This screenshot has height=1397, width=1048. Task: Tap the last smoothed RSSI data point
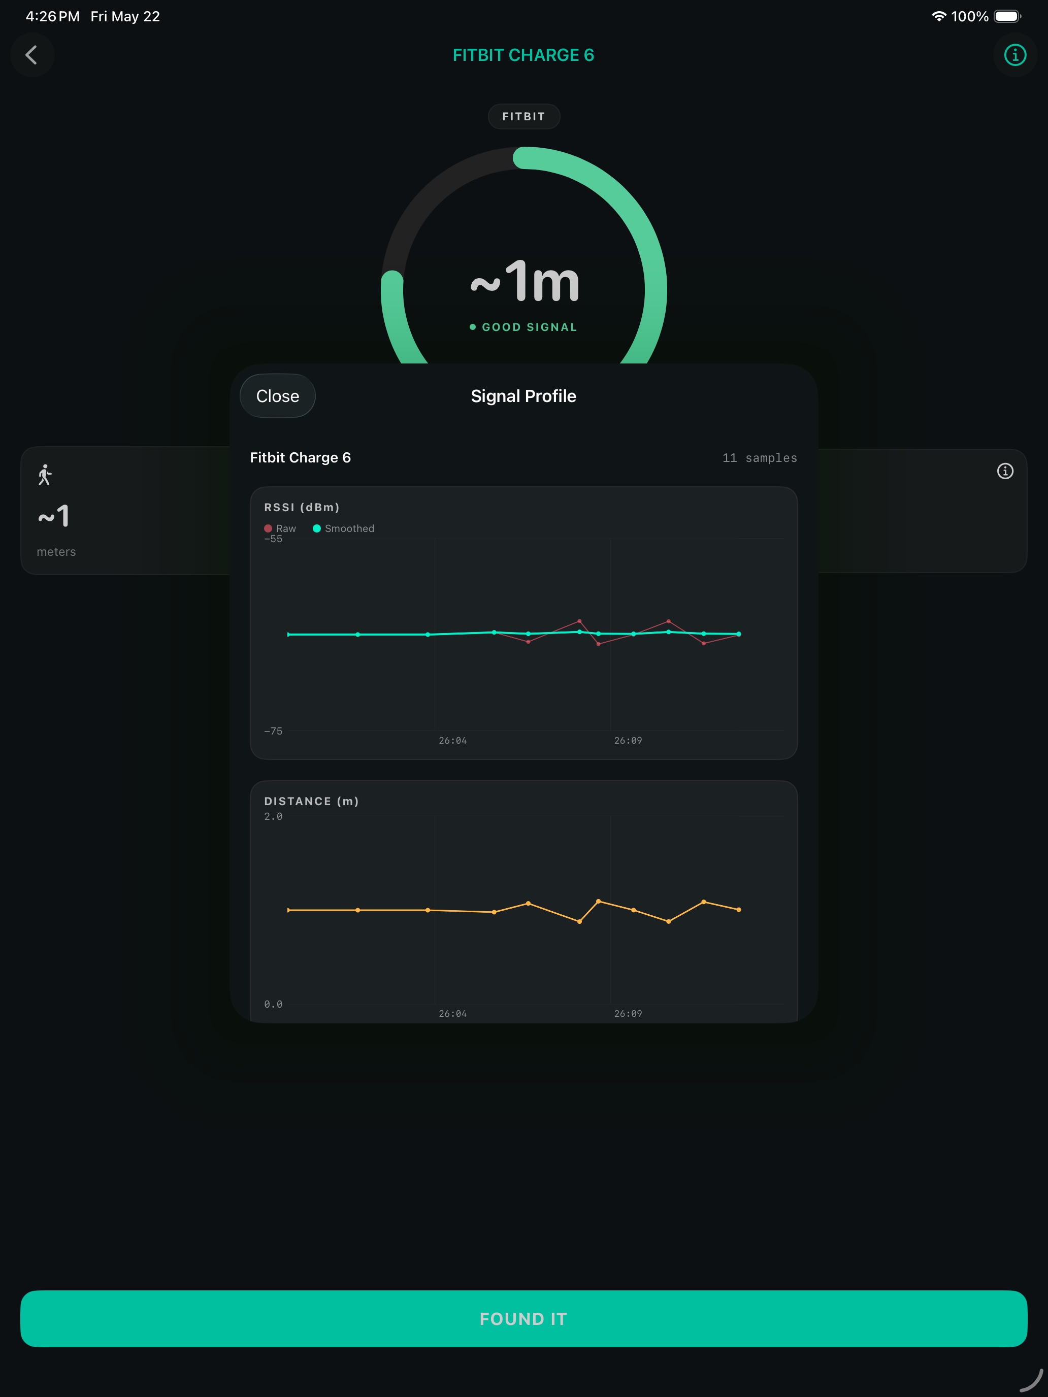(x=738, y=634)
